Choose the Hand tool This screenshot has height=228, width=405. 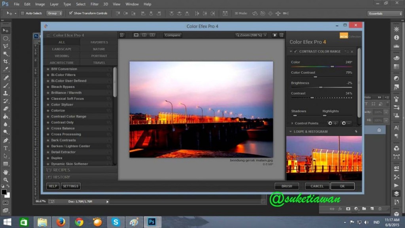6,172
